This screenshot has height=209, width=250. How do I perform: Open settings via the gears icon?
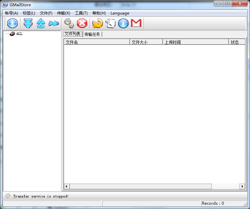(69, 23)
